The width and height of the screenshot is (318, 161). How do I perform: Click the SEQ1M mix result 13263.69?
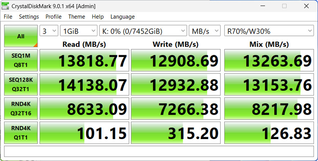pyautogui.click(x=269, y=60)
